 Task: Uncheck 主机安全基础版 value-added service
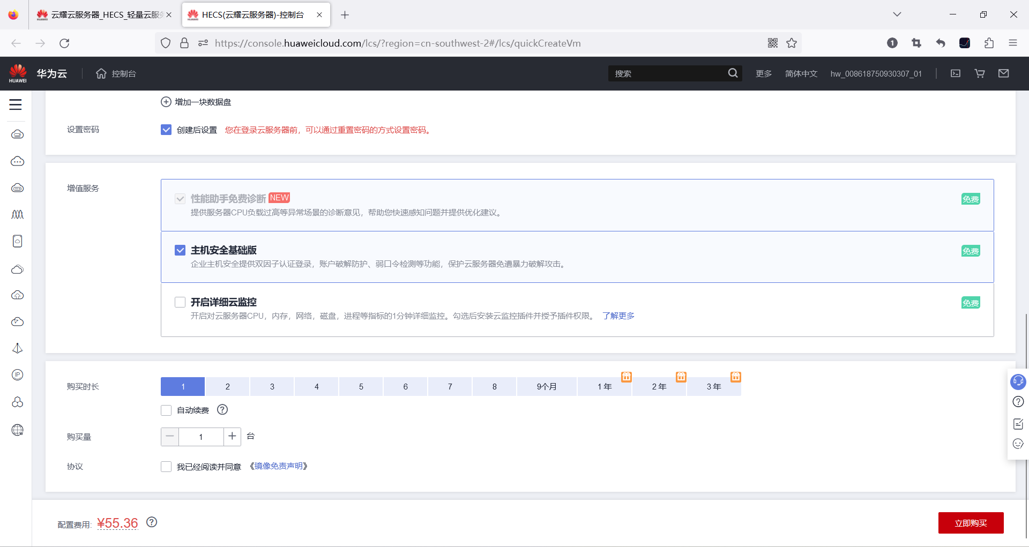[x=180, y=250]
